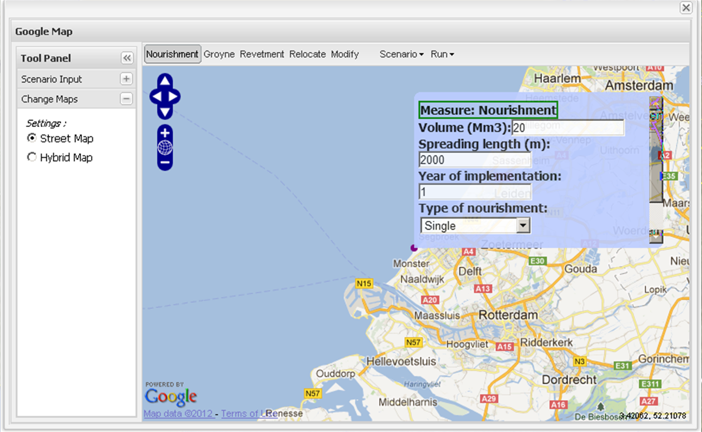Click the Spreading length input field
The image size is (702, 432).
[475, 160]
